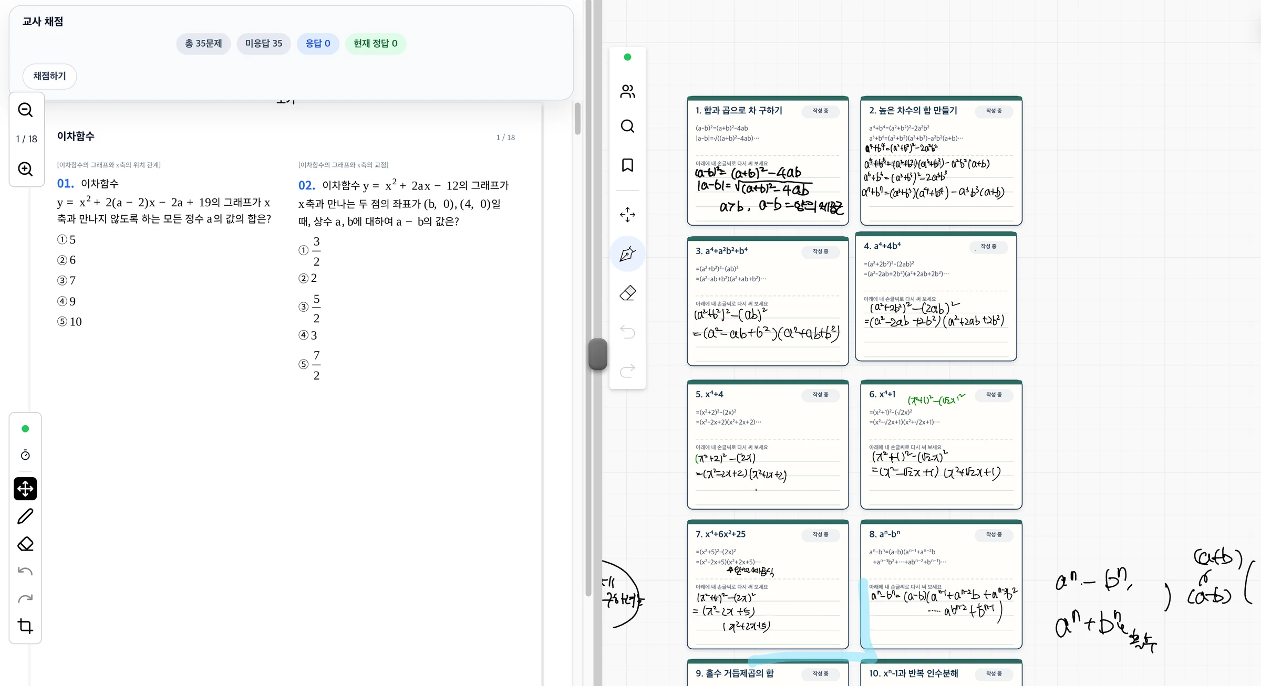Viewport: 1261px width, 686px height.
Task: Click the 현재 정답 0 chip
Action: [375, 44]
